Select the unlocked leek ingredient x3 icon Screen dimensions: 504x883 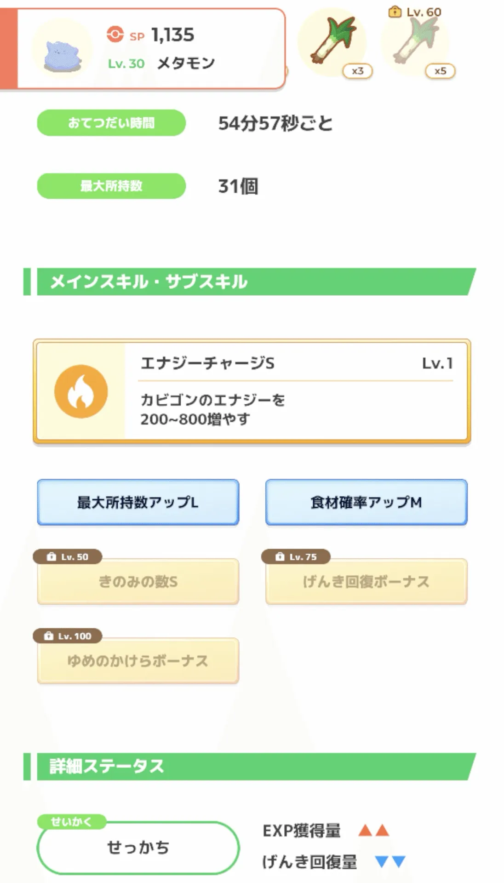(x=332, y=42)
